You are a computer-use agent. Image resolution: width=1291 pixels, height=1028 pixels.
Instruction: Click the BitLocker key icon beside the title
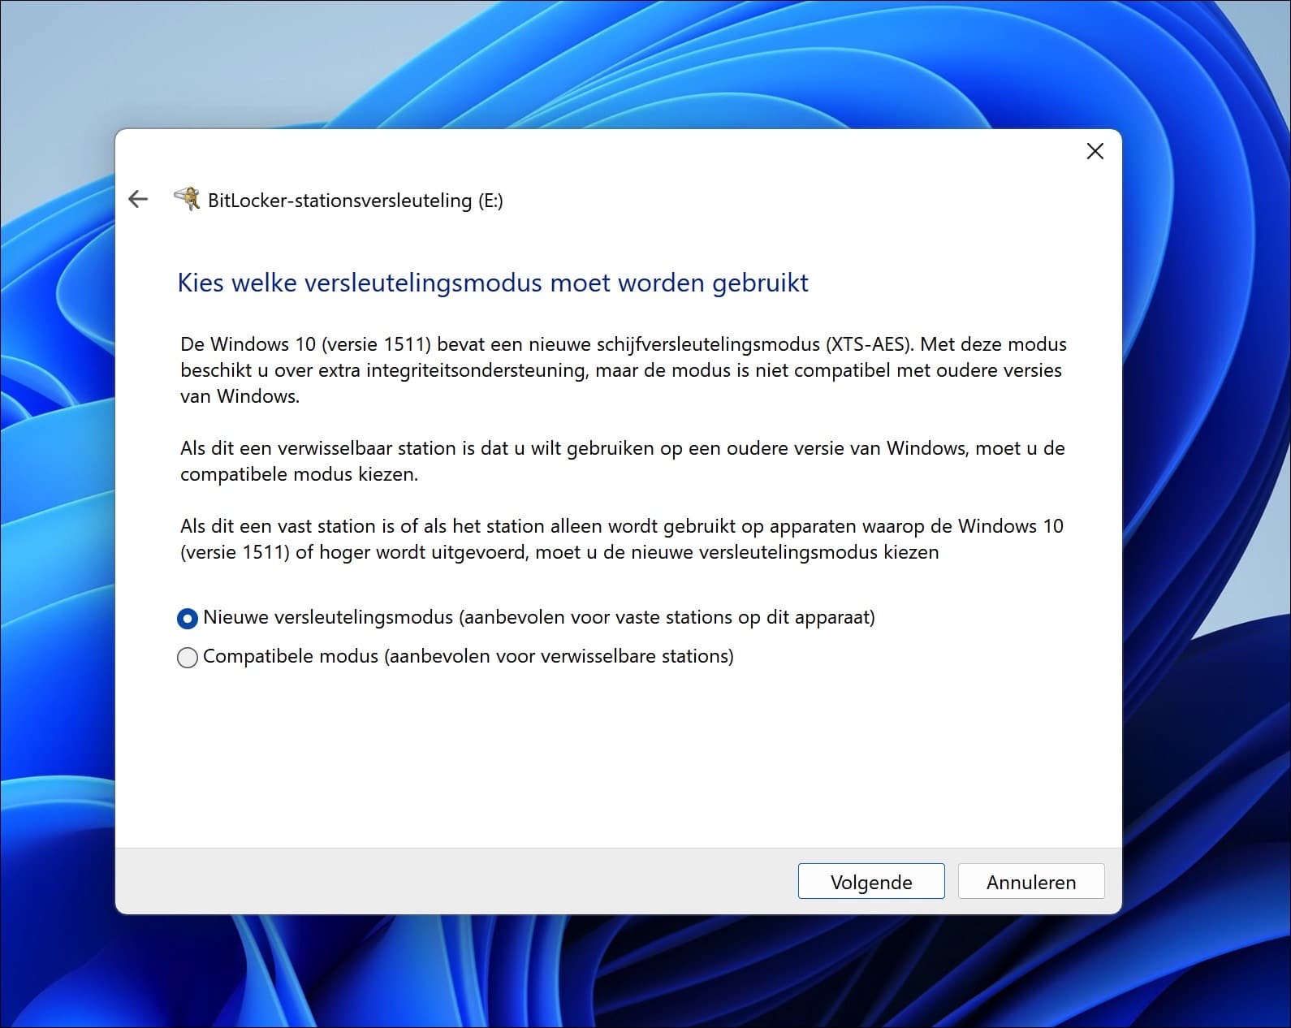pyautogui.click(x=188, y=199)
